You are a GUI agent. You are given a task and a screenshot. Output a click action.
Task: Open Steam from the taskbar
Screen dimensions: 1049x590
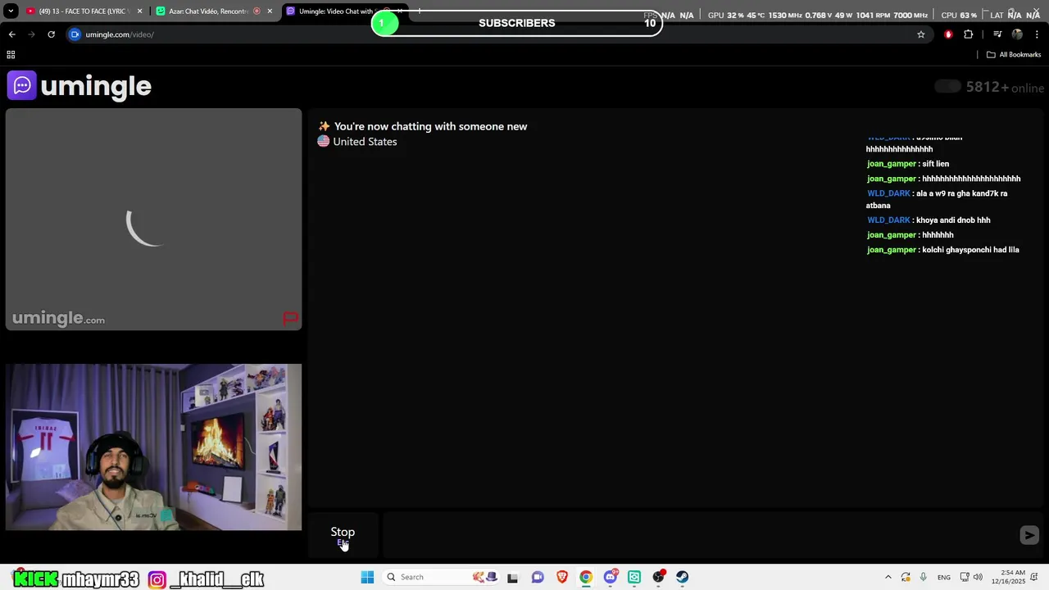[682, 577]
